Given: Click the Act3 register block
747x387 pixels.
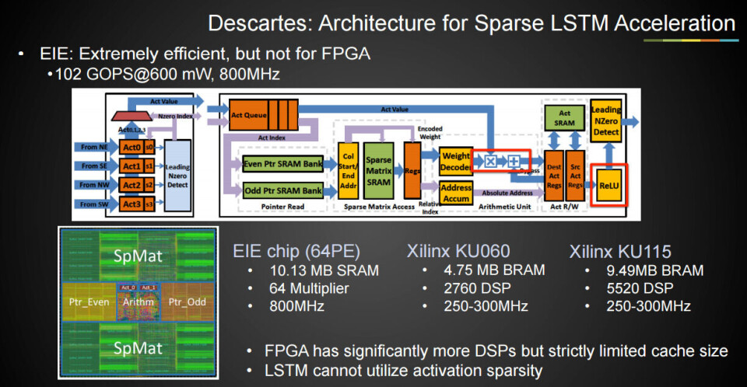Looking at the screenshot, I should pos(132,204).
